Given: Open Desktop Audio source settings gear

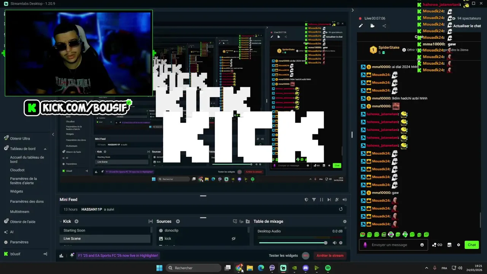Looking at the screenshot, I should 341,243.
